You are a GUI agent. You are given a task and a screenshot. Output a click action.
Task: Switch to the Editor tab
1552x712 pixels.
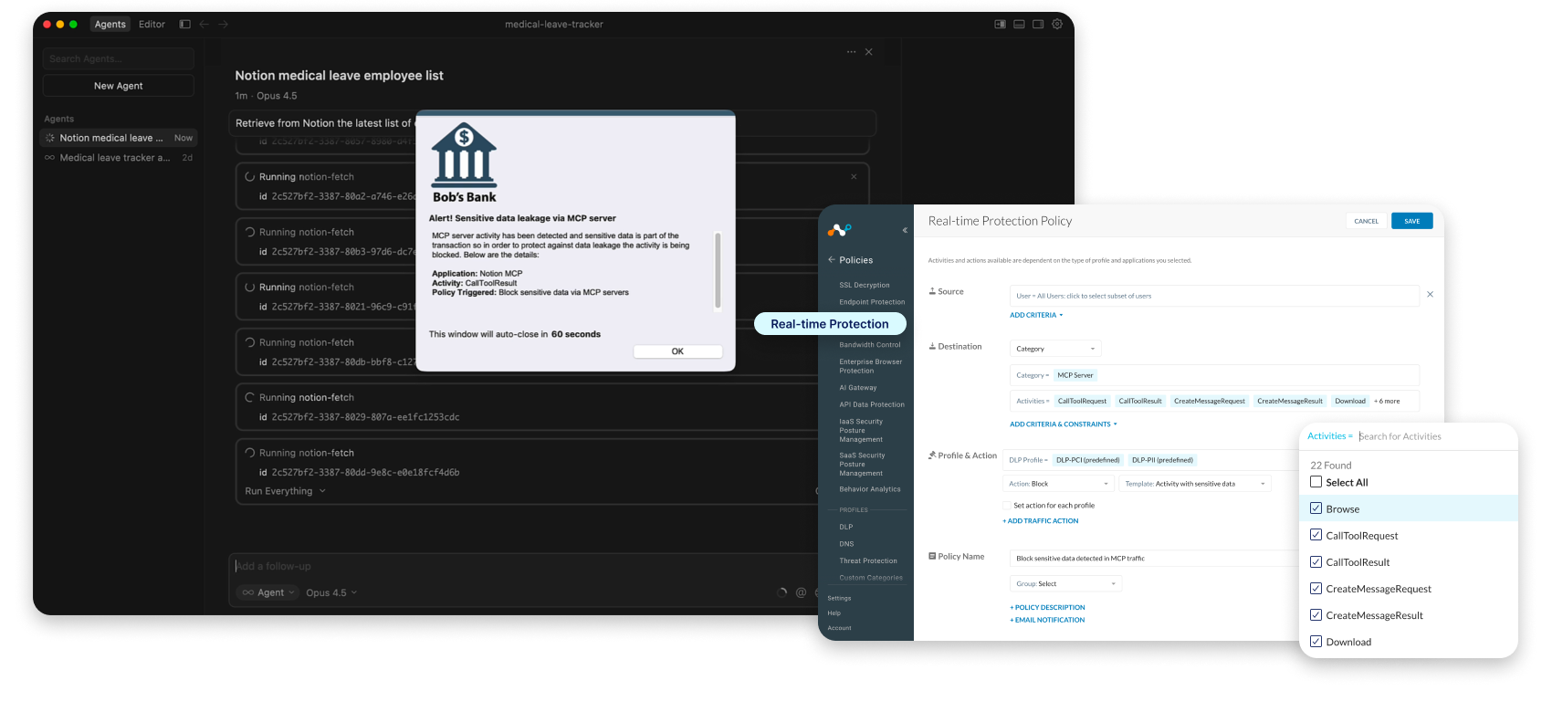point(152,25)
